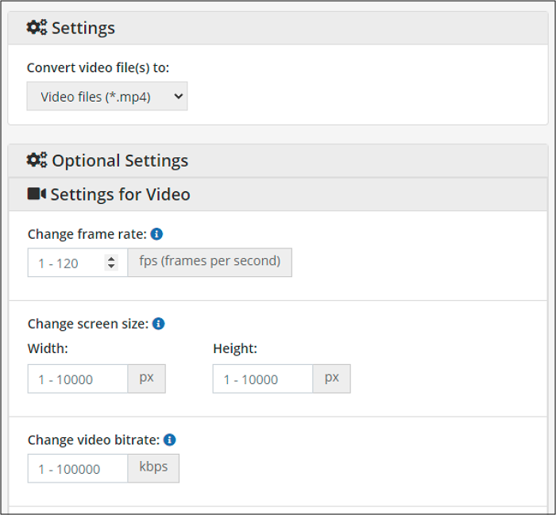This screenshot has width=556, height=515.
Task: Click the Settings panel header
Action: [x=278, y=28]
